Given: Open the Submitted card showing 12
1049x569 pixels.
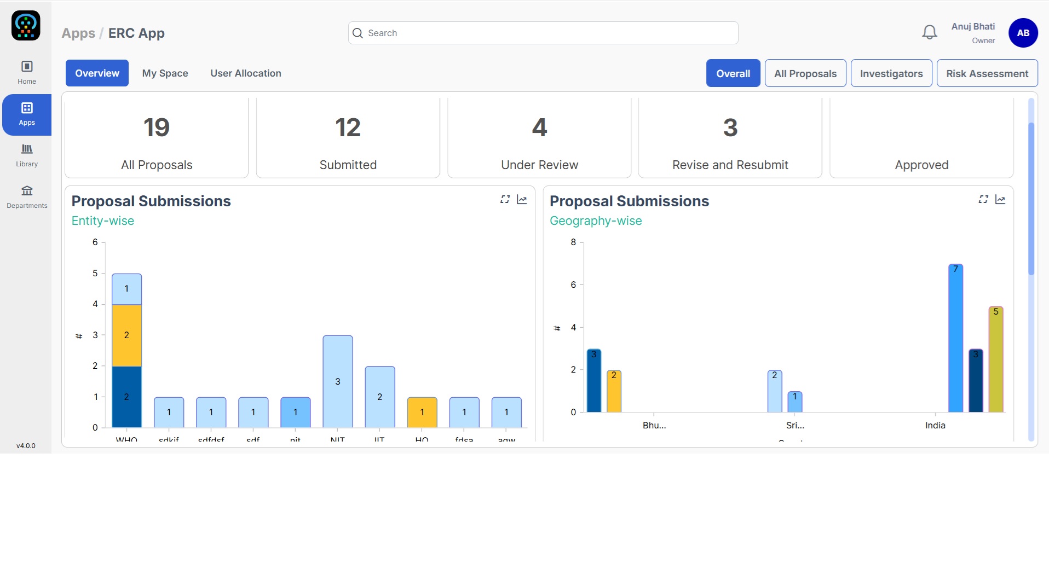Looking at the screenshot, I should (x=348, y=138).
